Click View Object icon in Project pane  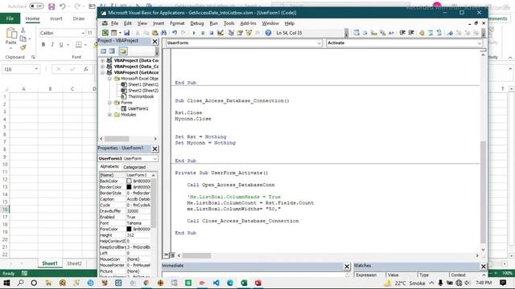[112, 51]
